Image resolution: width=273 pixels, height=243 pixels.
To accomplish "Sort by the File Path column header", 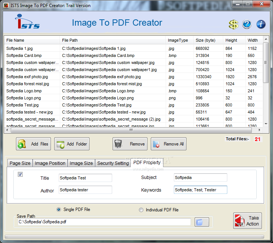I will [x=113, y=40].
